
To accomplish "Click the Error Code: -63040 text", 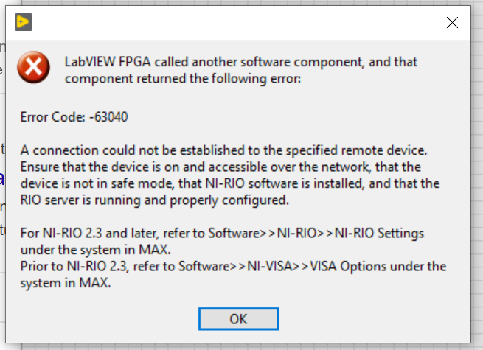I will (74, 117).
